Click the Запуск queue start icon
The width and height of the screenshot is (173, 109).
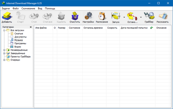(x=116, y=17)
